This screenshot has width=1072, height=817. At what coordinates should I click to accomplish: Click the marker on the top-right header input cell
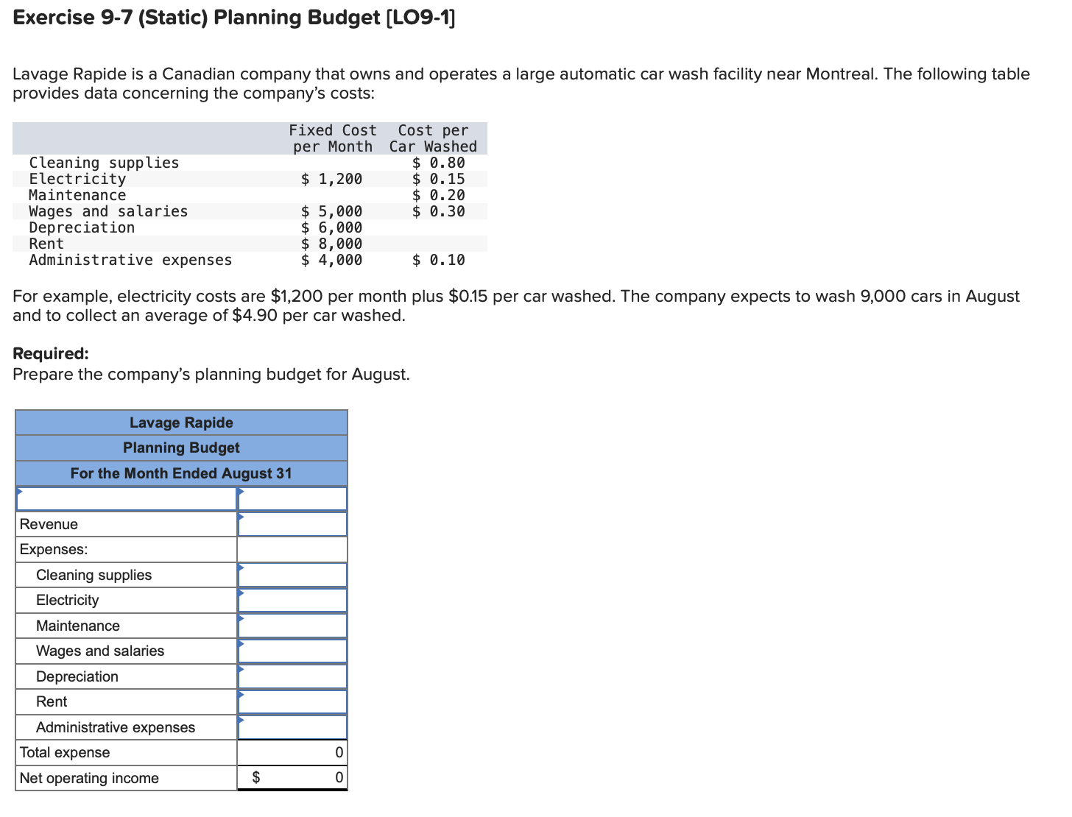239,491
